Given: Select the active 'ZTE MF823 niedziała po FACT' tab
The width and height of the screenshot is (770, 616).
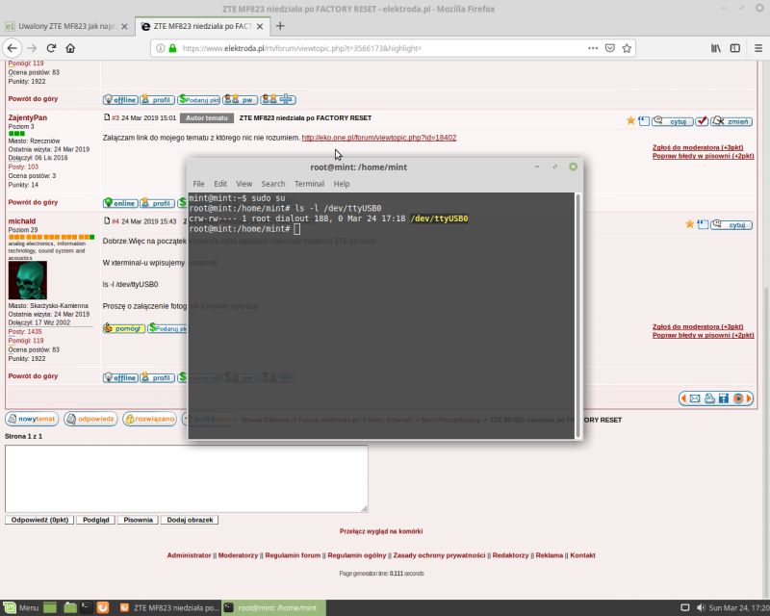Looking at the screenshot, I should click(202, 26).
